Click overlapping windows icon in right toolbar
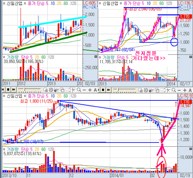 (x=157, y=90)
